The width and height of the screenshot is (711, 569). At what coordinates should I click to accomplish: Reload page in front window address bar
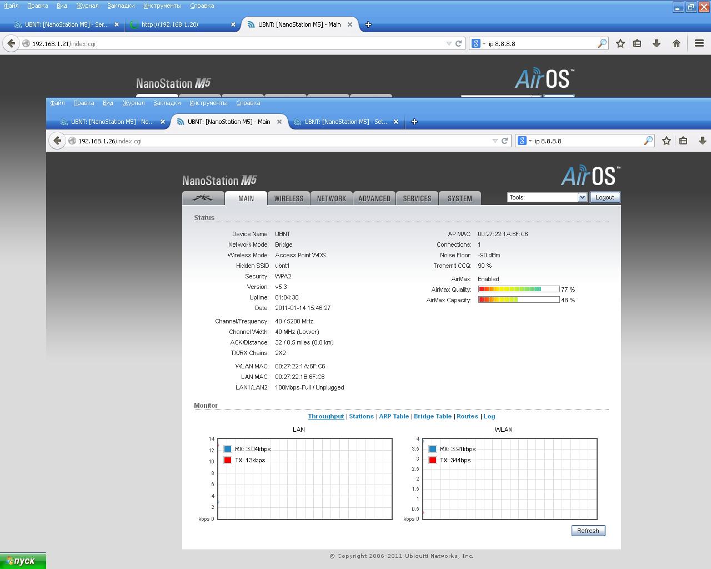504,141
